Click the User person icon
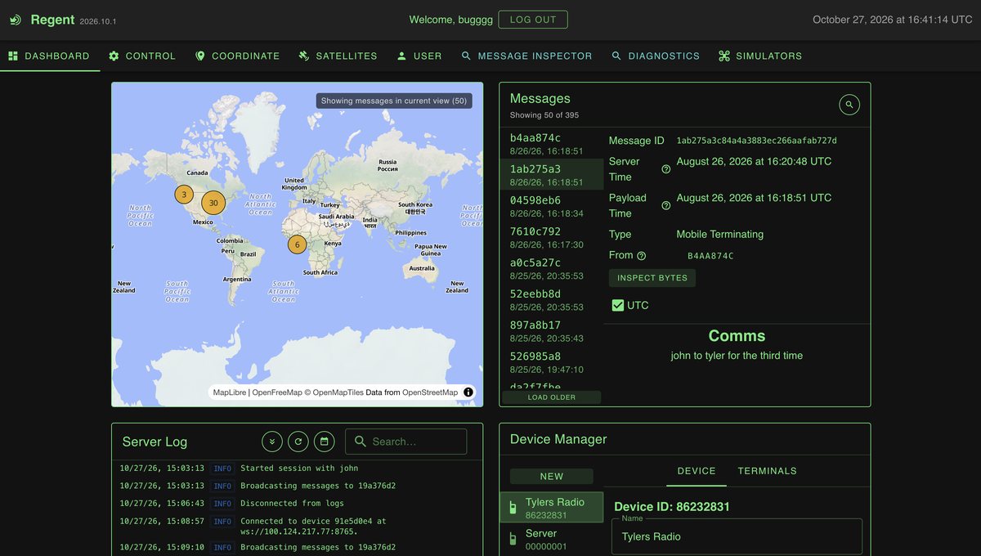This screenshot has width=981, height=556. 401,56
